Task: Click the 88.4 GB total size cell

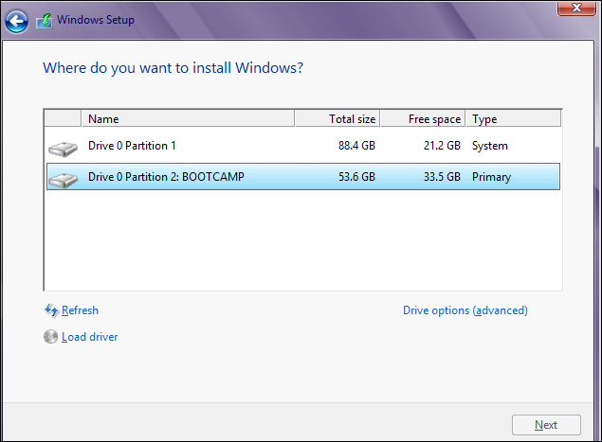Action: tap(356, 146)
